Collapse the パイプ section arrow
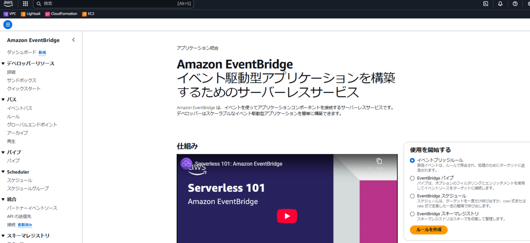Viewport: 530px width, 243px height. (3, 152)
